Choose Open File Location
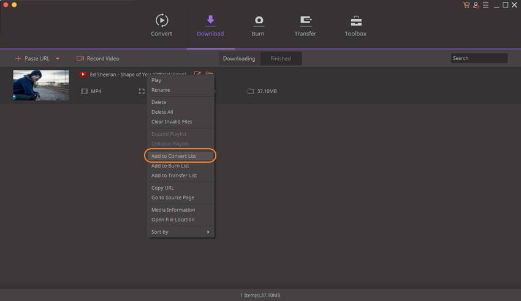Screen dimensions: 521x301 (181, 220)
